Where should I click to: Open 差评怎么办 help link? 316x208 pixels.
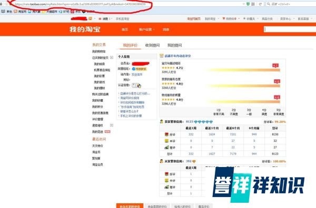pos(129,111)
